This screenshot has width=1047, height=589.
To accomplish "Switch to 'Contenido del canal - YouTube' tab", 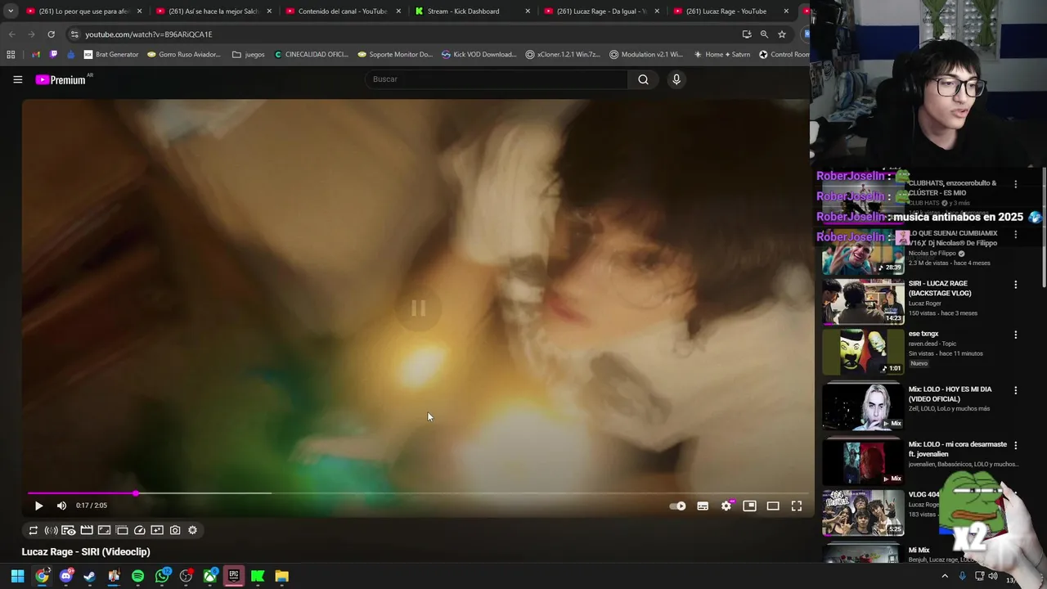I will point(343,11).
